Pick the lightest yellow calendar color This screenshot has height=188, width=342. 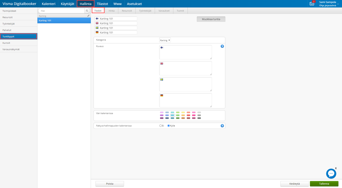[x=183, y=112]
